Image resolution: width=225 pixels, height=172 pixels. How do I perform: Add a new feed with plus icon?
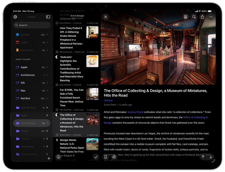point(49,158)
